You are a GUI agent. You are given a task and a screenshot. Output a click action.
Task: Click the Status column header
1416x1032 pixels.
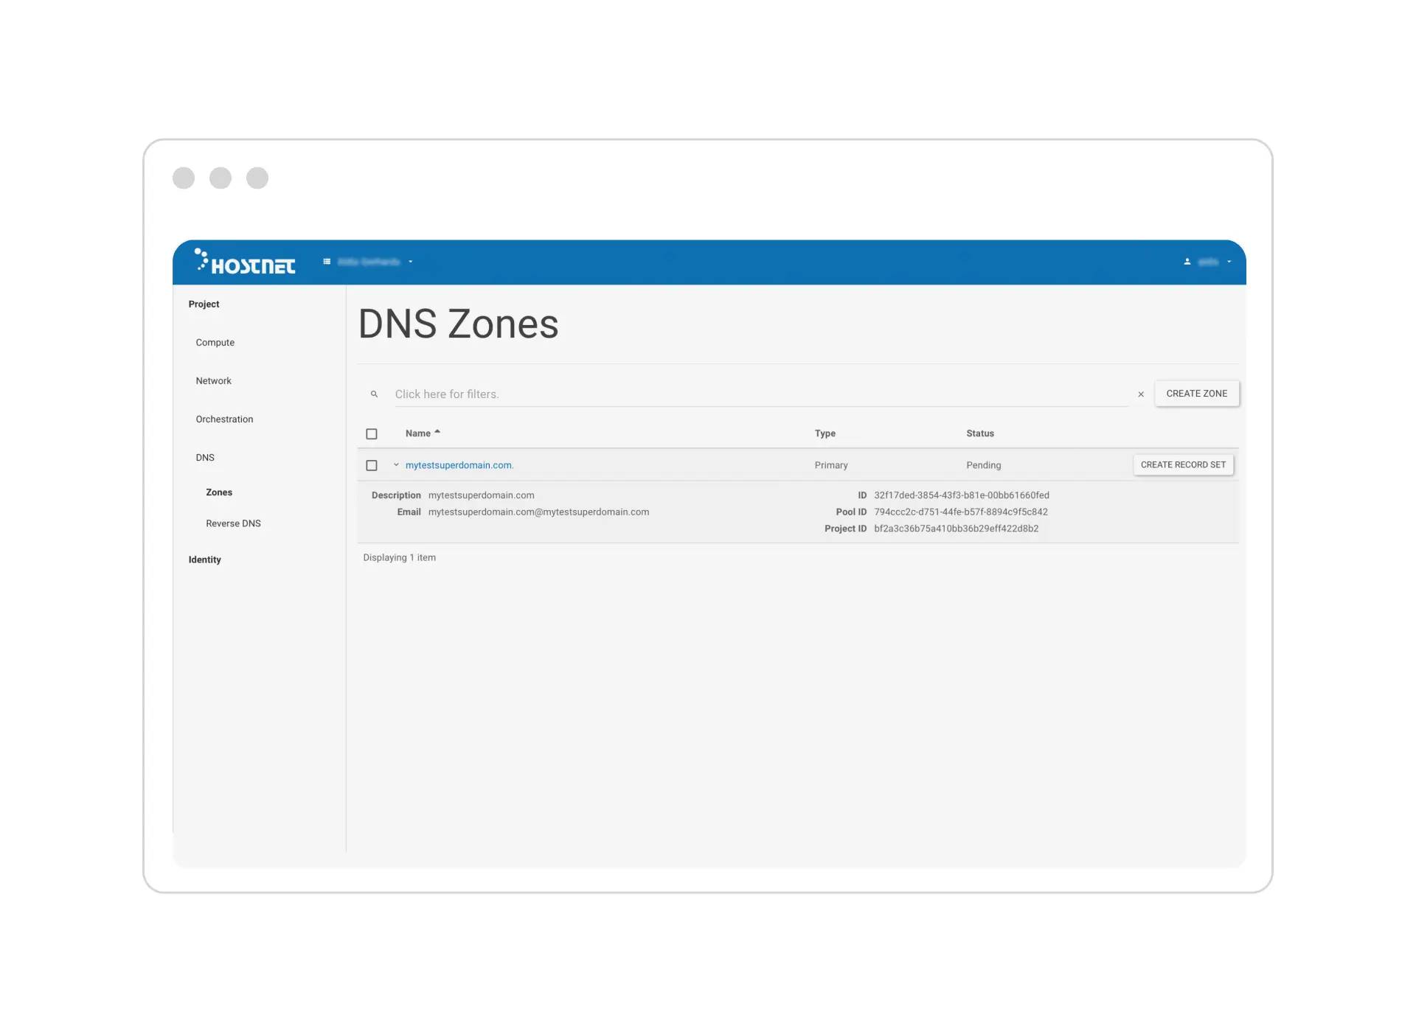(980, 433)
